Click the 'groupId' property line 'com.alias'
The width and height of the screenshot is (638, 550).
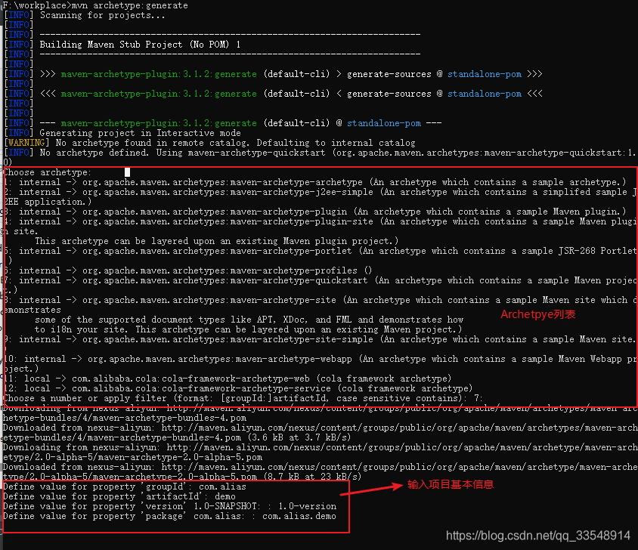click(125, 487)
